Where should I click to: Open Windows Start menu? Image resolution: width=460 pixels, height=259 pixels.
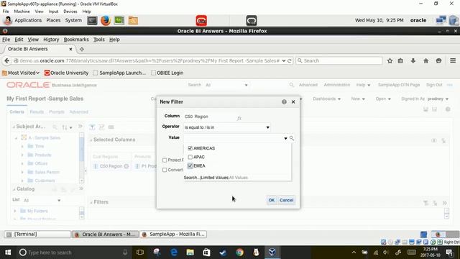point(8,253)
